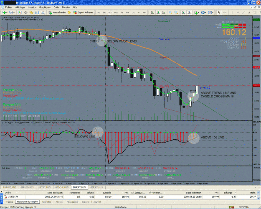This screenshot has width=261, height=209.
Task: Open the Outils menu
Action: click(x=56, y=8)
